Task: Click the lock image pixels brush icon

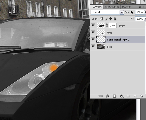Action: [x=106, y=19]
